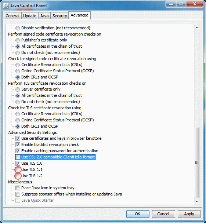206x223 pixels.
Task: Select Online Certificate Status Protocol for TLS
Action: click(18, 120)
